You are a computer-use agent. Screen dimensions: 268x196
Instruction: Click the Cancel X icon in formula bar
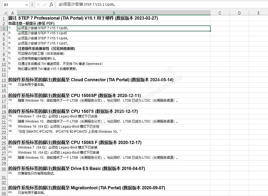38,5
